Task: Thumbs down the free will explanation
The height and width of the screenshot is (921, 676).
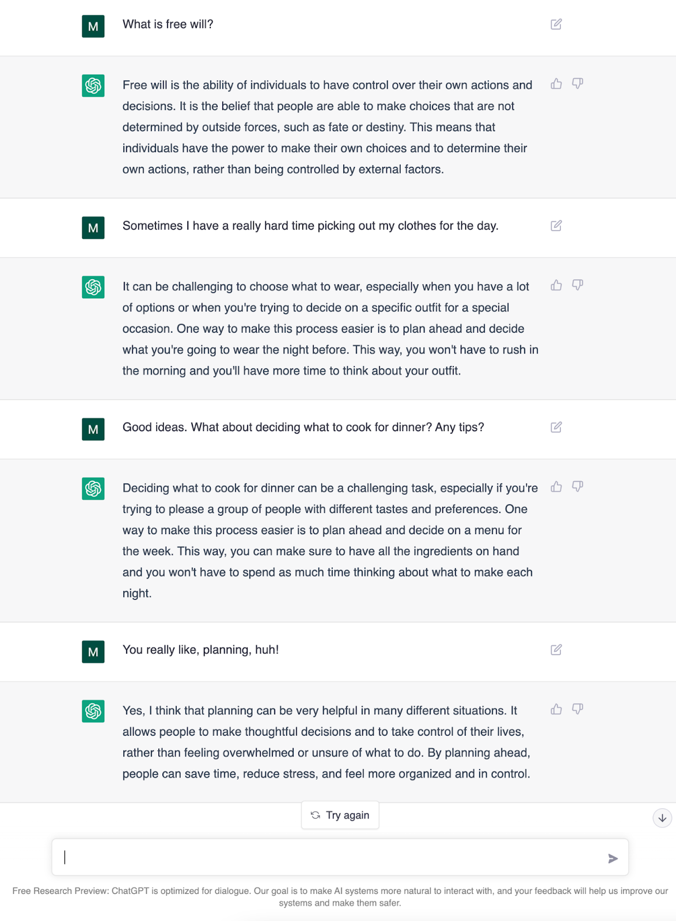Action: pos(578,83)
